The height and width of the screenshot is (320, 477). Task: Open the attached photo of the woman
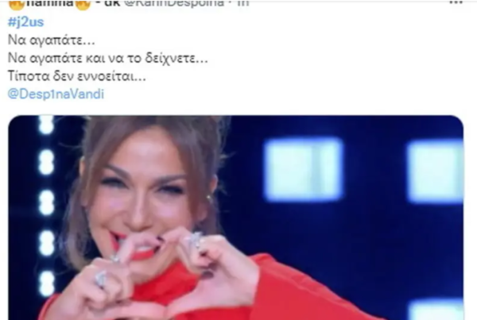pos(236,218)
